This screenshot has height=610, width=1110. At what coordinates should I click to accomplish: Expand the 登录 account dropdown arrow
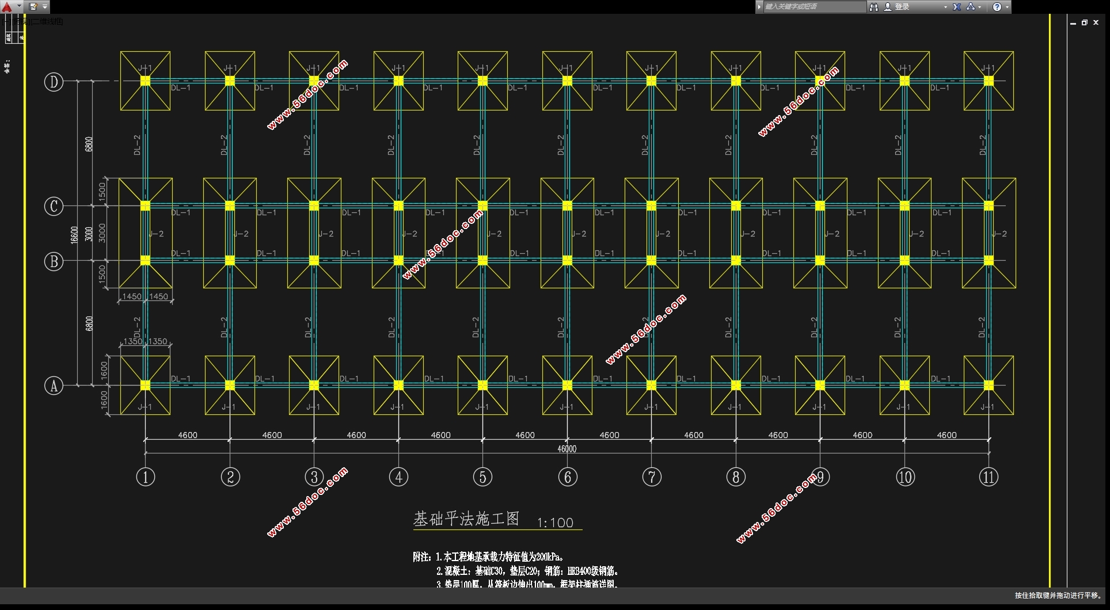945,7
